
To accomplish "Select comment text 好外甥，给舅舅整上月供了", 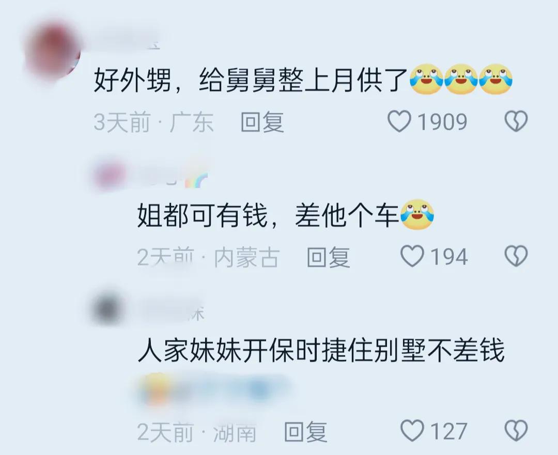I will (251, 80).
